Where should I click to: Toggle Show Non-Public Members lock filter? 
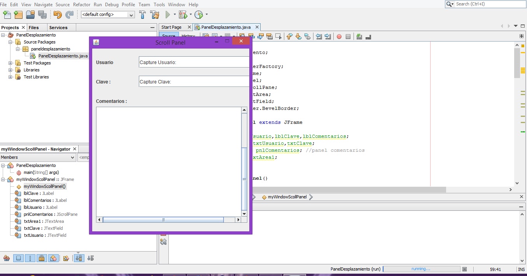click(42, 258)
